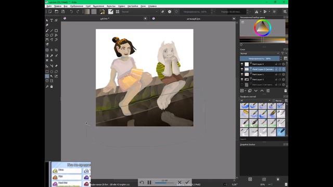Open a file with the folder icon
333x187 pixels.
57,11
